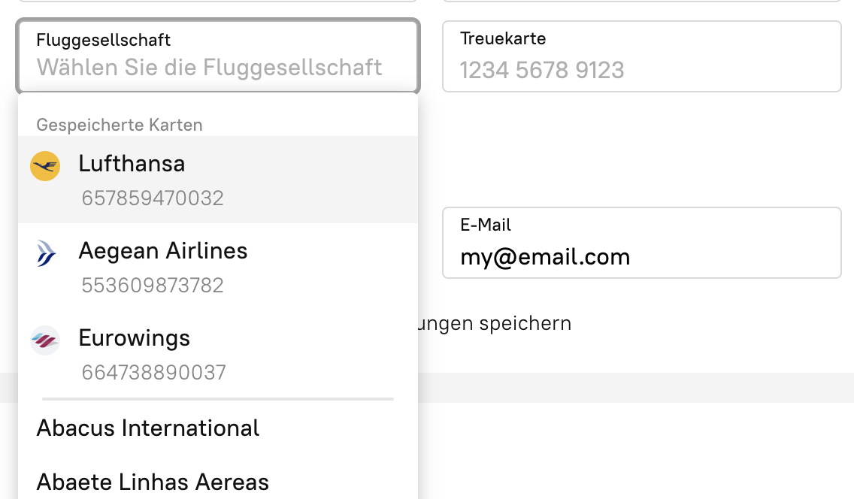Screen dimensions: 854x499
Task: Click the Treuekarte number input field
Action: point(641,70)
